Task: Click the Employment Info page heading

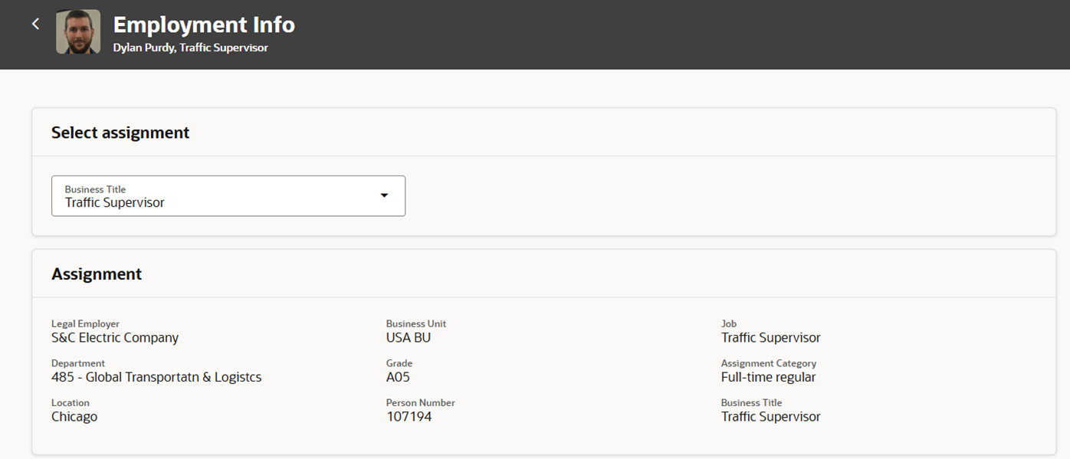Action: point(204,25)
